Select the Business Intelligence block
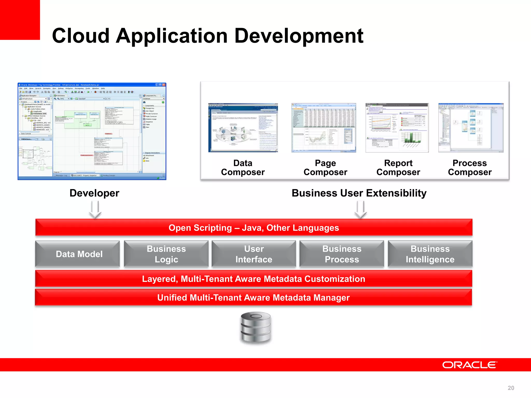The height and width of the screenshot is (398, 531). [x=430, y=254]
